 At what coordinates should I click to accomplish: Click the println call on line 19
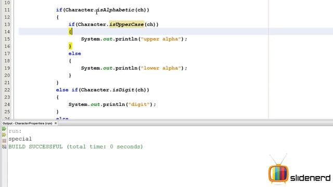126,68
